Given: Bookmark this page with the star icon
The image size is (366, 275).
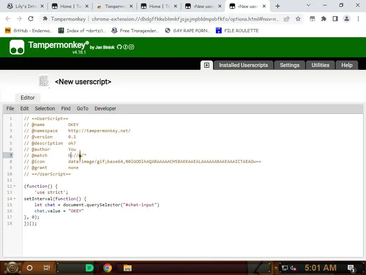Looking at the screenshot, I should point(298,19).
